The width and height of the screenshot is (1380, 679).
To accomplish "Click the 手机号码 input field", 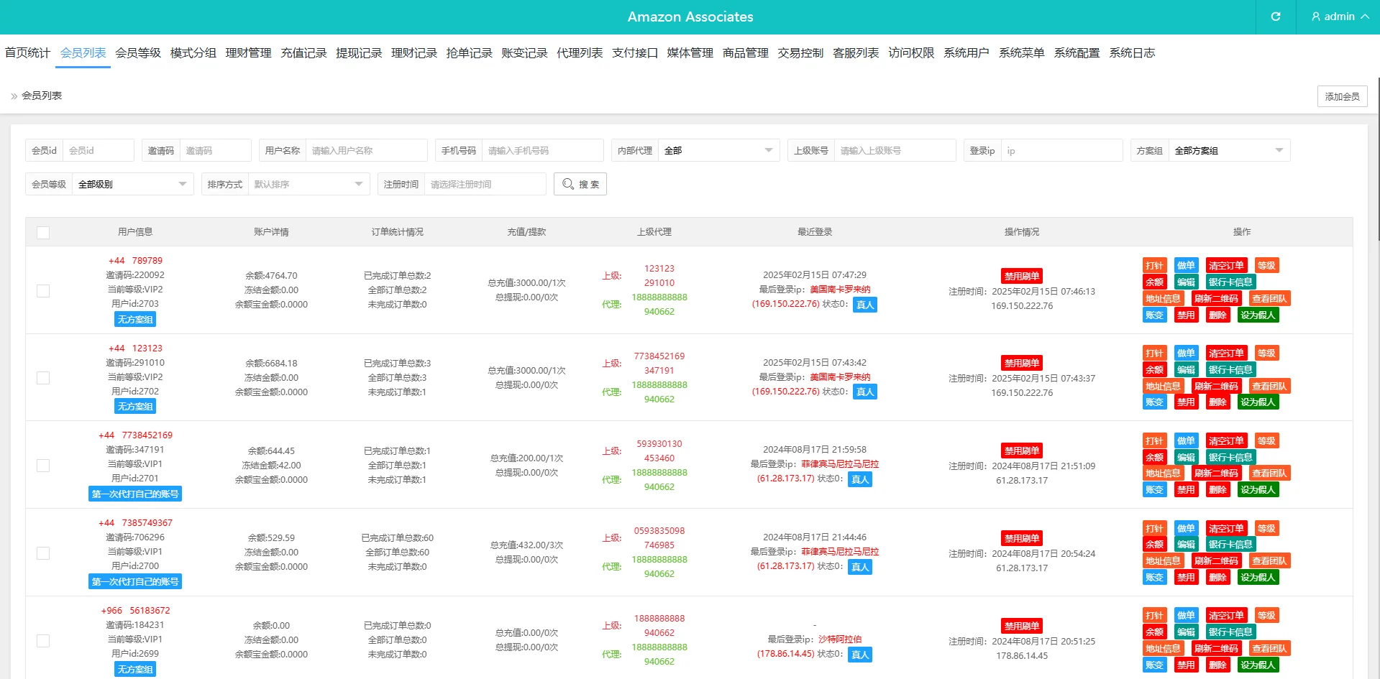I will (542, 151).
